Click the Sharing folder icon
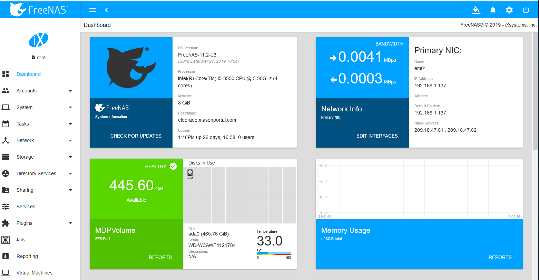This screenshot has width=539, height=280. (6, 190)
